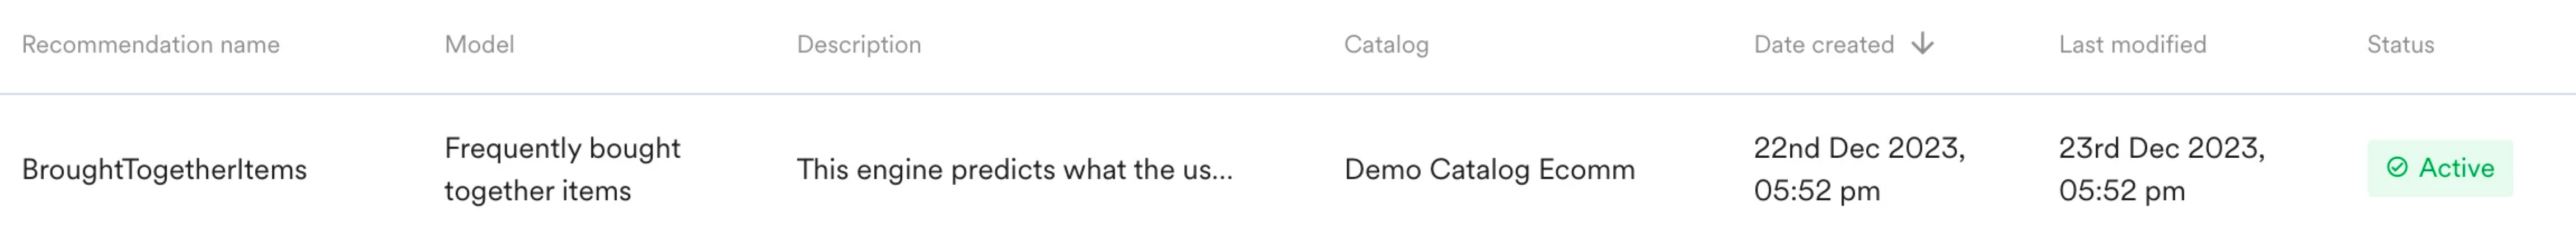Click the 05:52 pm time under 23rd Dec
Screen dimensions: 2576x235
coord(2122,191)
